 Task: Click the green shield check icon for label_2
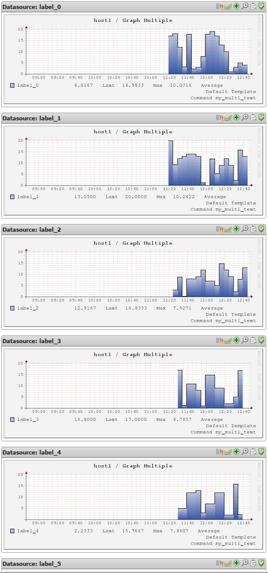coord(261,229)
